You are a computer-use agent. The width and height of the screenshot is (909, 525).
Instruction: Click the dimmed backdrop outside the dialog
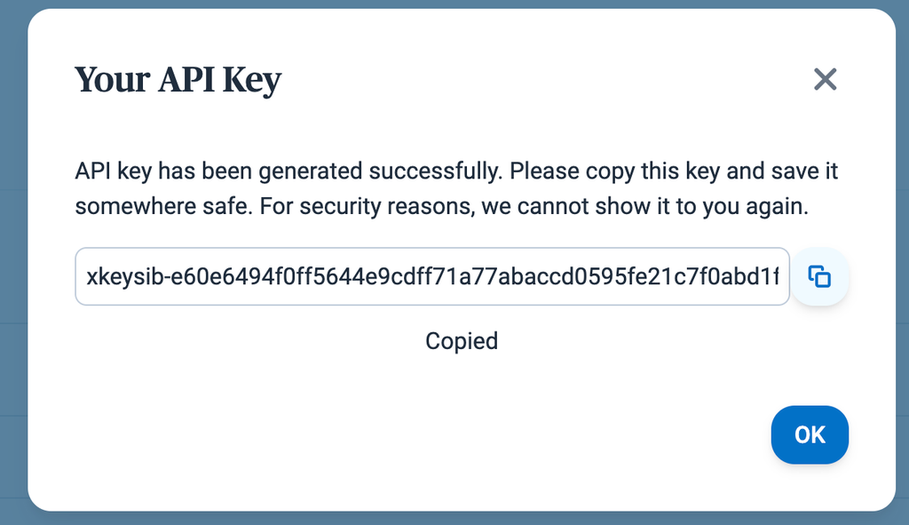12,261
